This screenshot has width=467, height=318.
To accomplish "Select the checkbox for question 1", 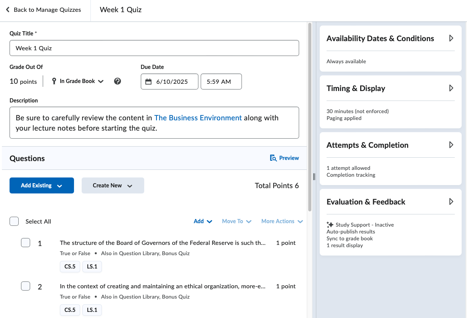I will [x=26, y=243].
